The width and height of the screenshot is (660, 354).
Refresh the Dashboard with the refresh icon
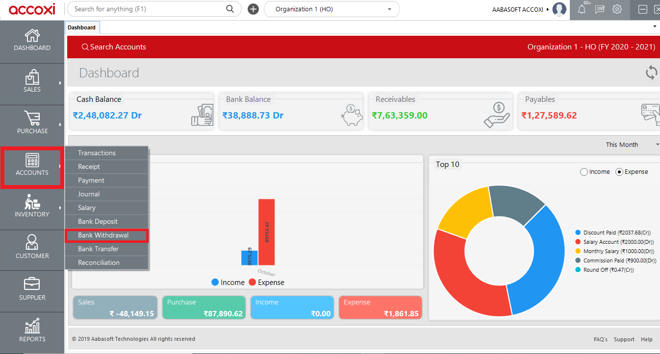651,72
